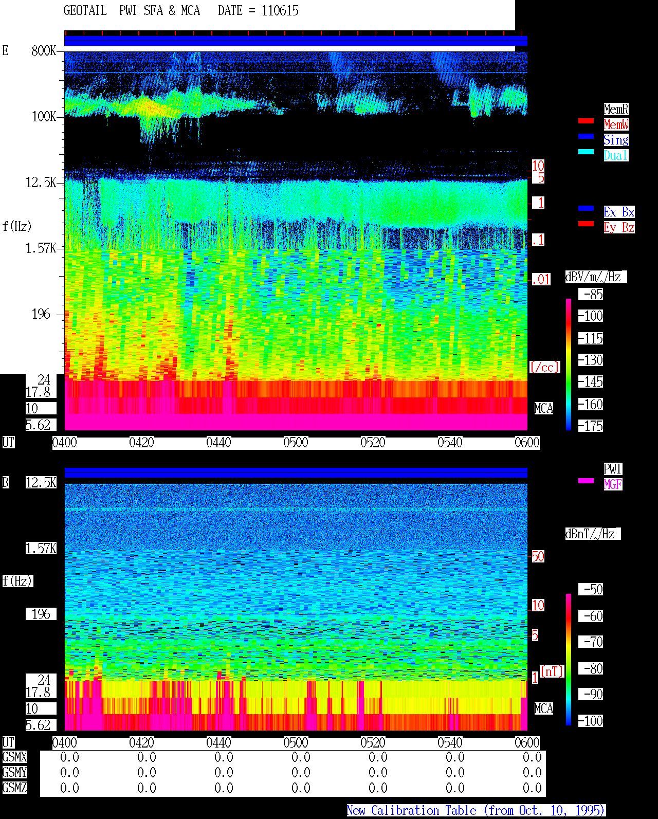Click the MCA label beside the E panel
658x819 pixels.
pos(544,408)
